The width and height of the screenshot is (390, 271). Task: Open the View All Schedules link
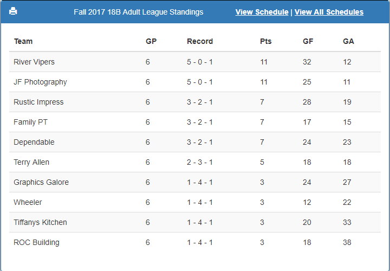(x=329, y=12)
